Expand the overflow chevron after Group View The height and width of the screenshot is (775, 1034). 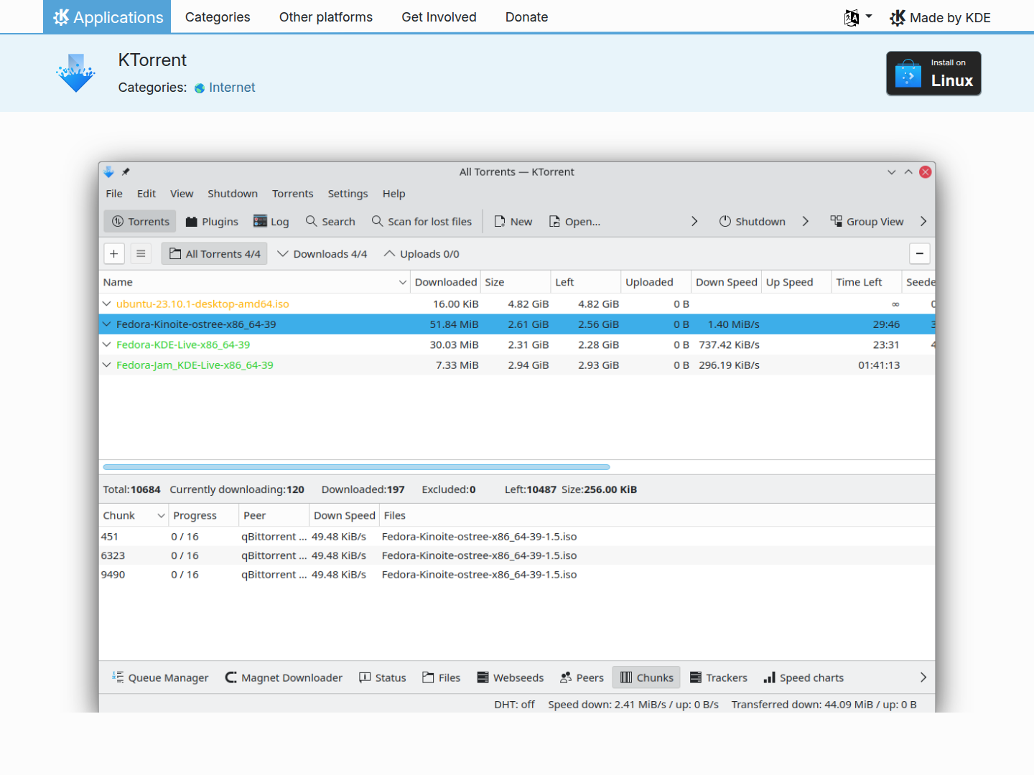[x=923, y=222]
